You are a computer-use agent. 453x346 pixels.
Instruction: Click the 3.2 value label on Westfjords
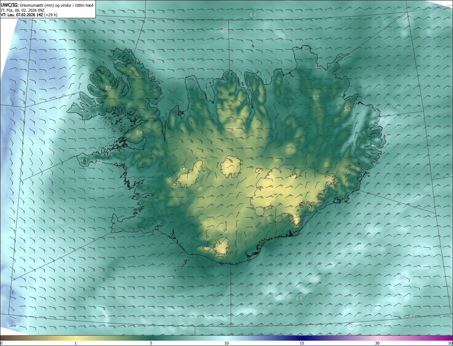point(108,88)
